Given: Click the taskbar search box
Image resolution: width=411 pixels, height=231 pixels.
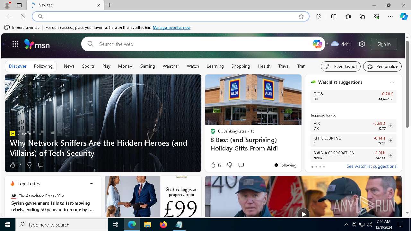Looking at the screenshot, I should click(62, 225).
